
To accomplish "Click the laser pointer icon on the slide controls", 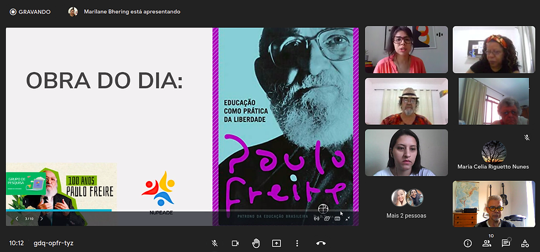I will coord(317,219).
